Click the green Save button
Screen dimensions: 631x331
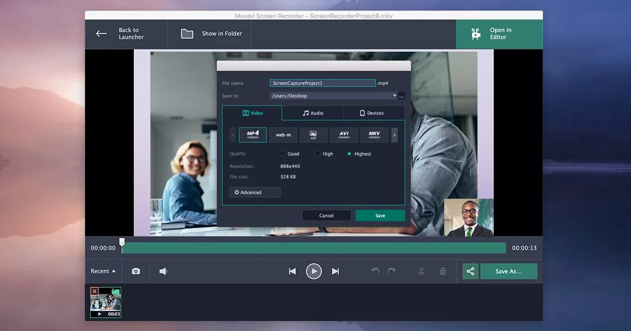click(380, 216)
